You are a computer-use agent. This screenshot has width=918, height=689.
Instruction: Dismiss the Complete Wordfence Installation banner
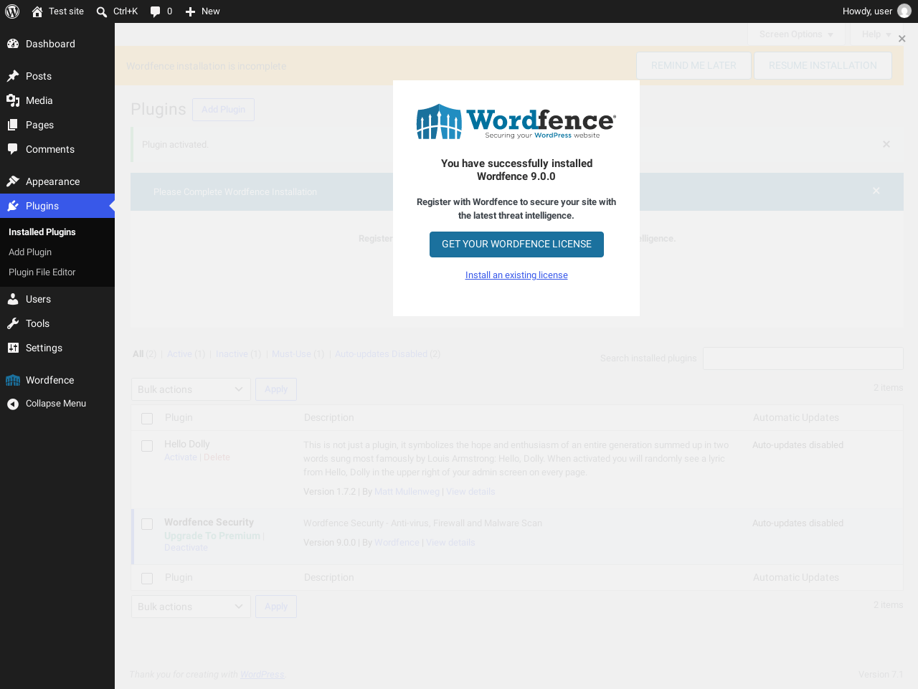tap(876, 191)
